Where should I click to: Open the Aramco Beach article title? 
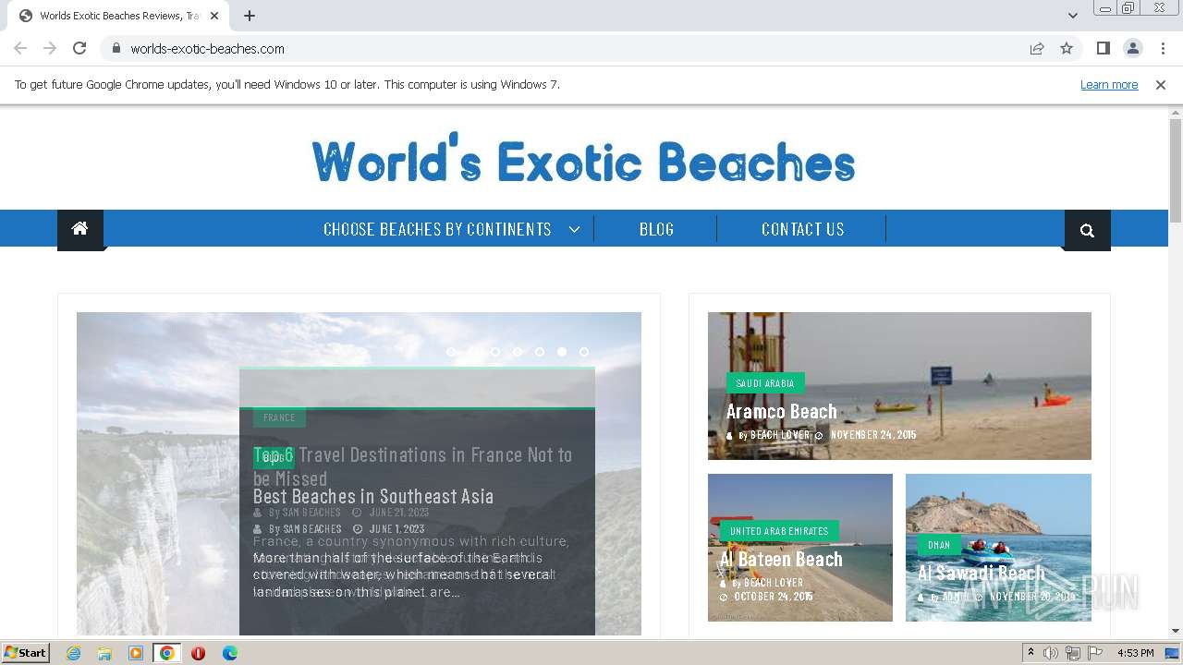tap(781, 411)
